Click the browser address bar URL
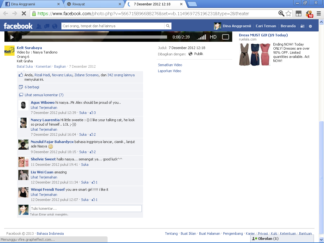The width and height of the screenshot is (324, 243). pyautogui.click(x=143, y=14)
